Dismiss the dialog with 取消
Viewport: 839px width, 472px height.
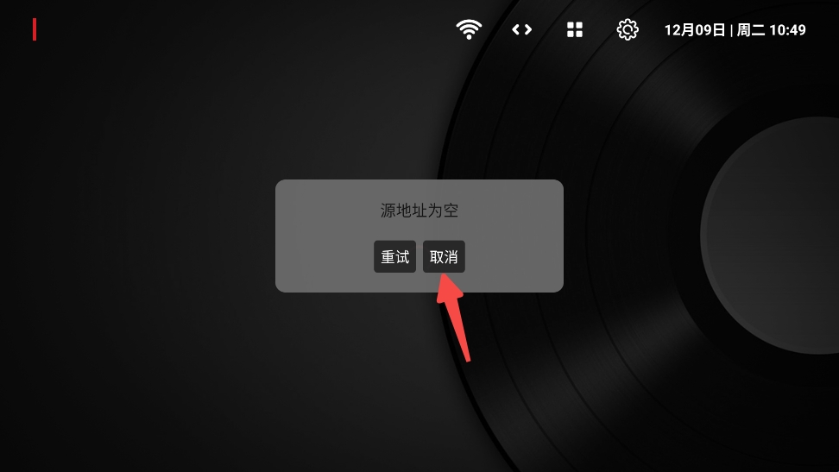[x=444, y=257]
